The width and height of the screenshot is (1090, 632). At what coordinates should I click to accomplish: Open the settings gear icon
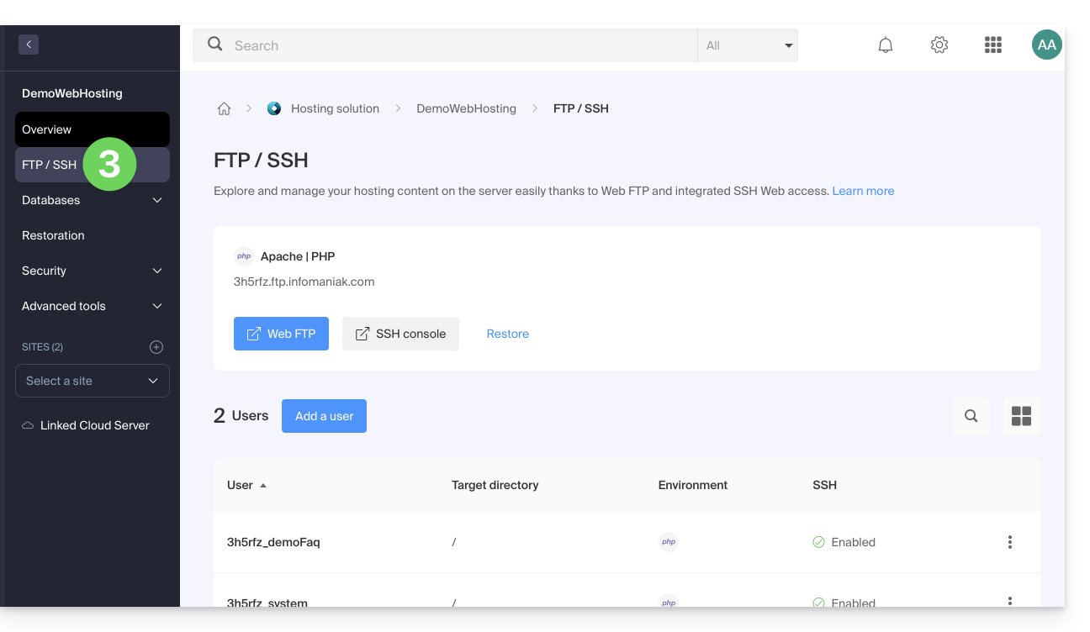tap(939, 45)
